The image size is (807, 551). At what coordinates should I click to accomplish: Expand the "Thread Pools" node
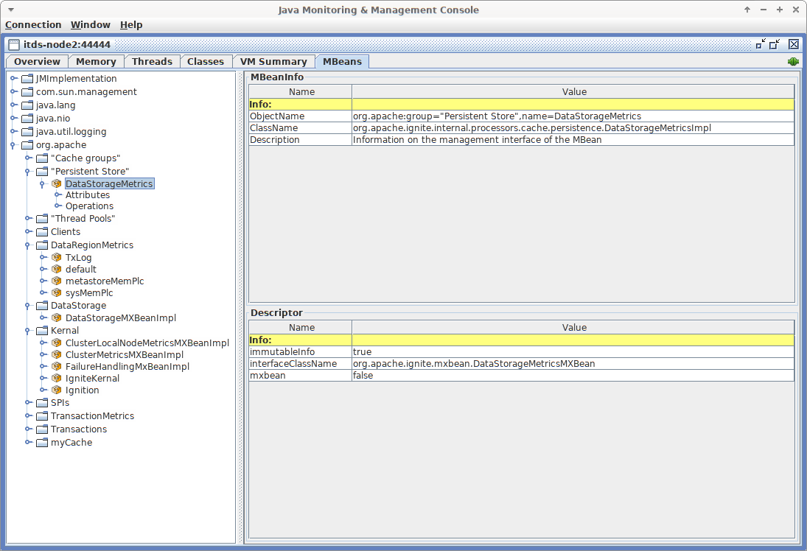click(28, 219)
